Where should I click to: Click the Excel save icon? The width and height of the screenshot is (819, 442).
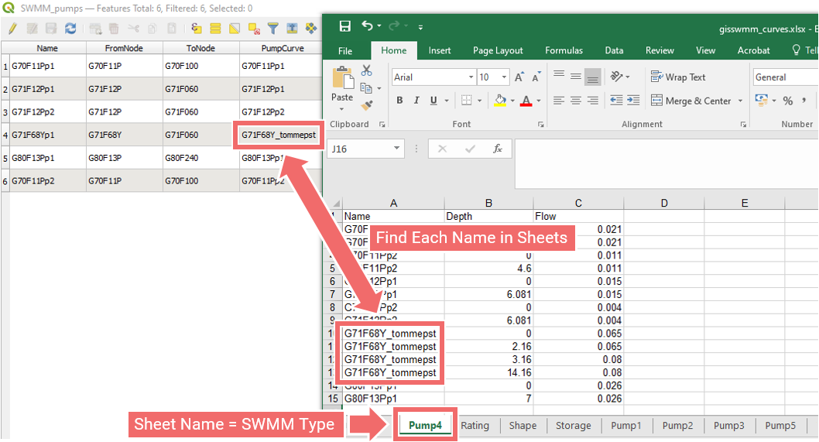(x=345, y=26)
